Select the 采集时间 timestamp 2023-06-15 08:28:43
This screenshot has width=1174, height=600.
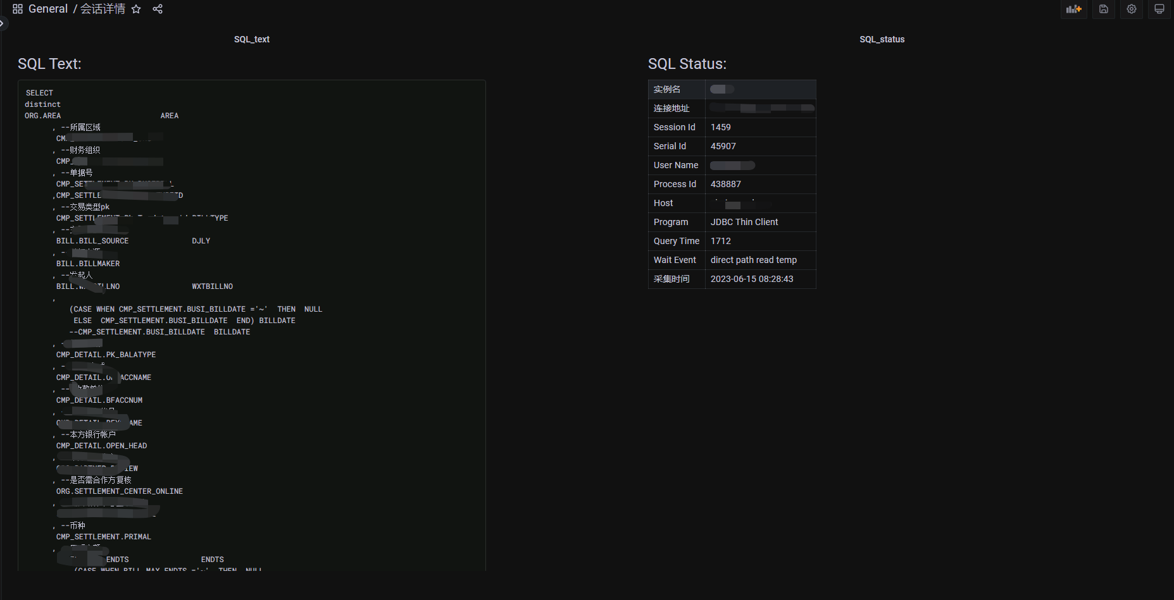point(752,279)
